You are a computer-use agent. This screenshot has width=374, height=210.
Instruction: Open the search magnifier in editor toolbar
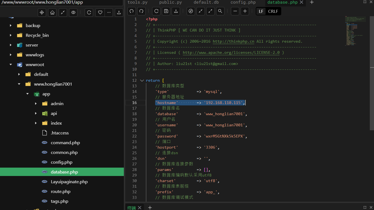tap(220, 11)
